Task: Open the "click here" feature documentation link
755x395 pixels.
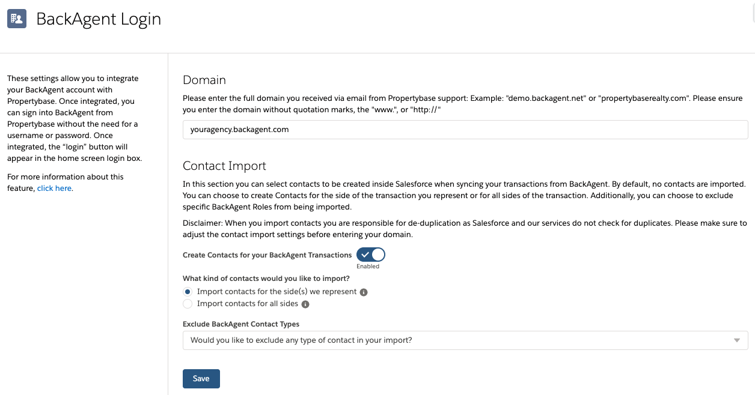Action: click(53, 188)
